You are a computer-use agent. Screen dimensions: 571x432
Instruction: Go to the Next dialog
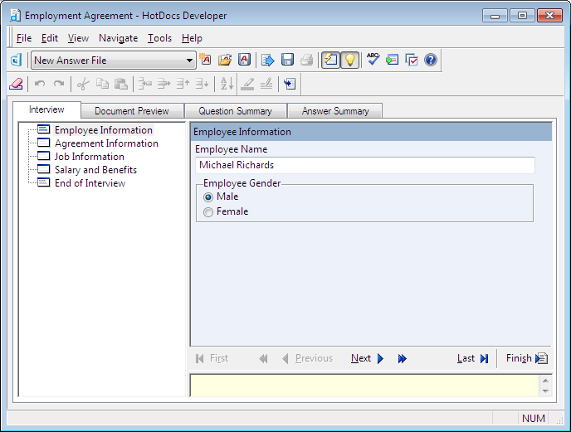(368, 358)
